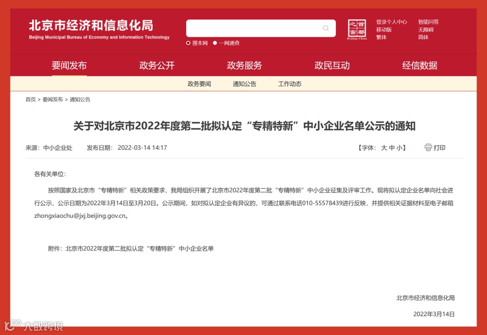Image resolution: width=487 pixels, height=335 pixels.
Task: Go to 首页 in breadcrumb
Action: pos(31,99)
